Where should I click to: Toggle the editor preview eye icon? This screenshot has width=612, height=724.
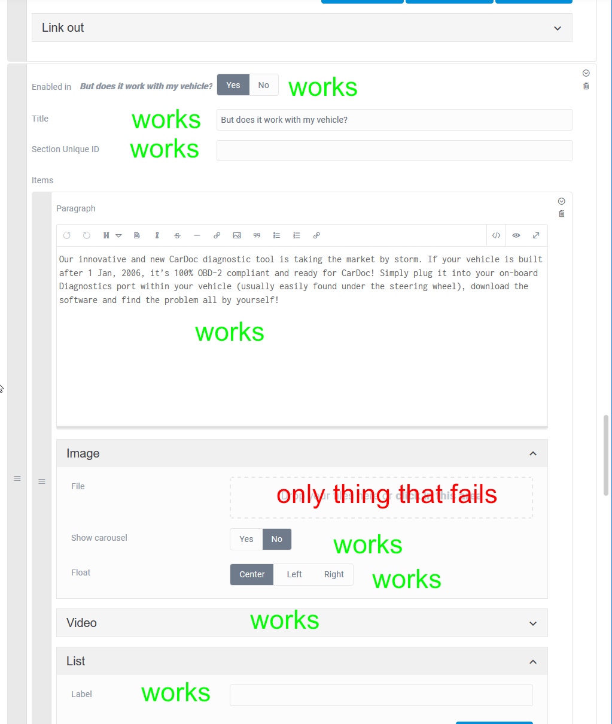pyautogui.click(x=516, y=235)
